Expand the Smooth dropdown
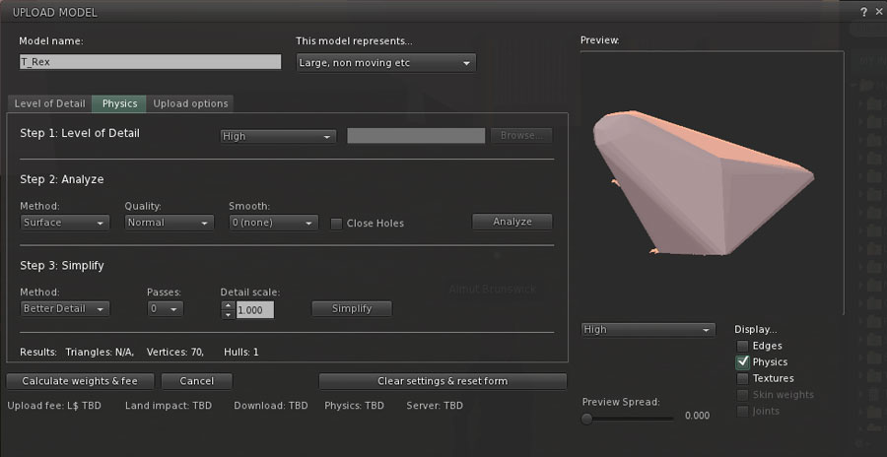Viewport: 887px width, 457px height. [x=273, y=223]
